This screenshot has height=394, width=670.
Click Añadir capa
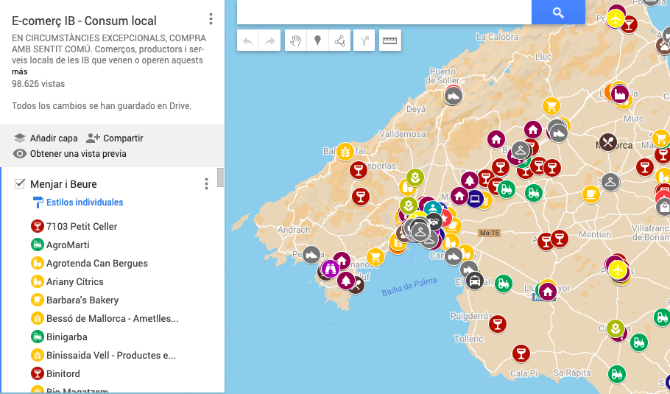pos(46,138)
